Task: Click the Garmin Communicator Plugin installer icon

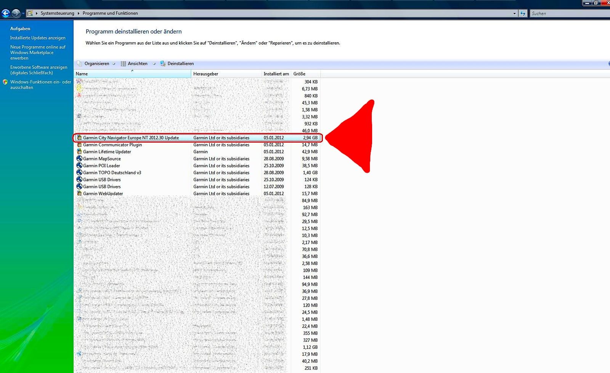Action: pyautogui.click(x=79, y=145)
